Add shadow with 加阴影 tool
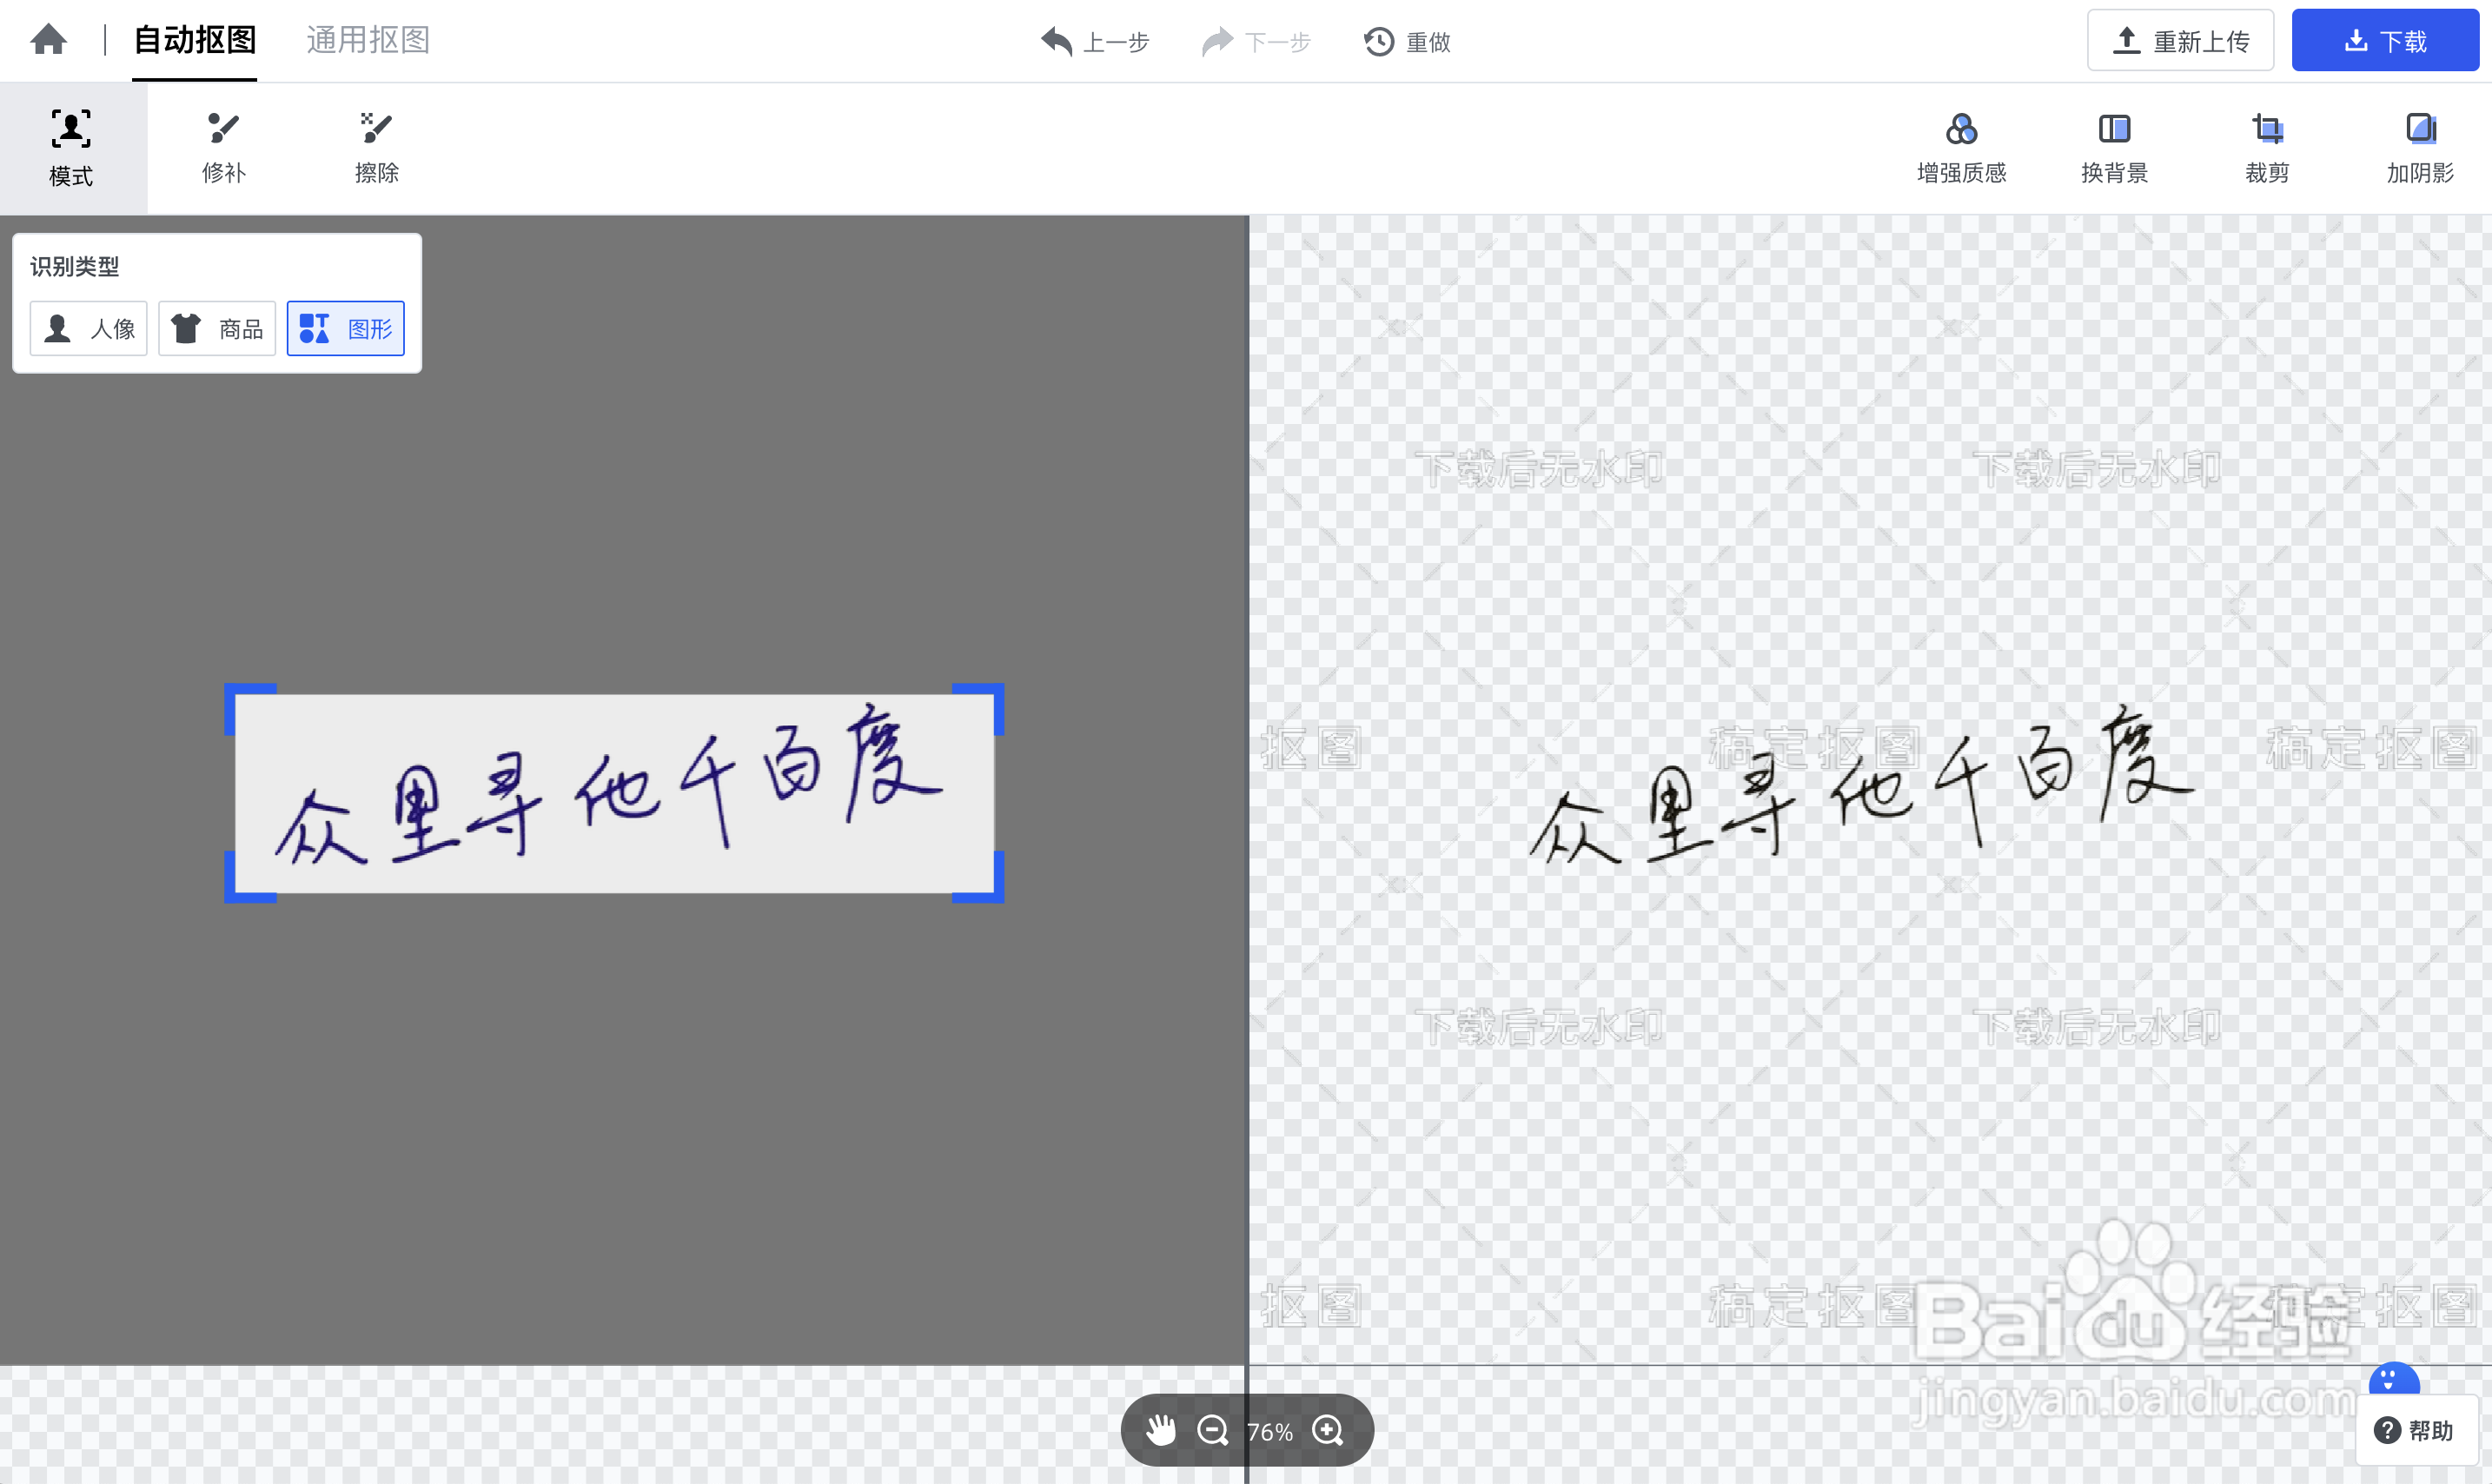Viewport: 2492px width, 1484px height. tap(2419, 146)
